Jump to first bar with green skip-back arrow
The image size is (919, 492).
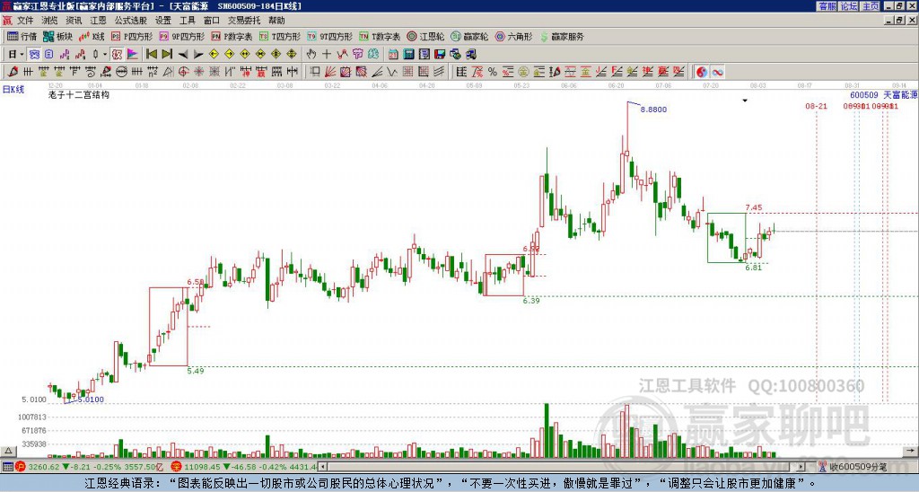pyautogui.click(x=152, y=55)
